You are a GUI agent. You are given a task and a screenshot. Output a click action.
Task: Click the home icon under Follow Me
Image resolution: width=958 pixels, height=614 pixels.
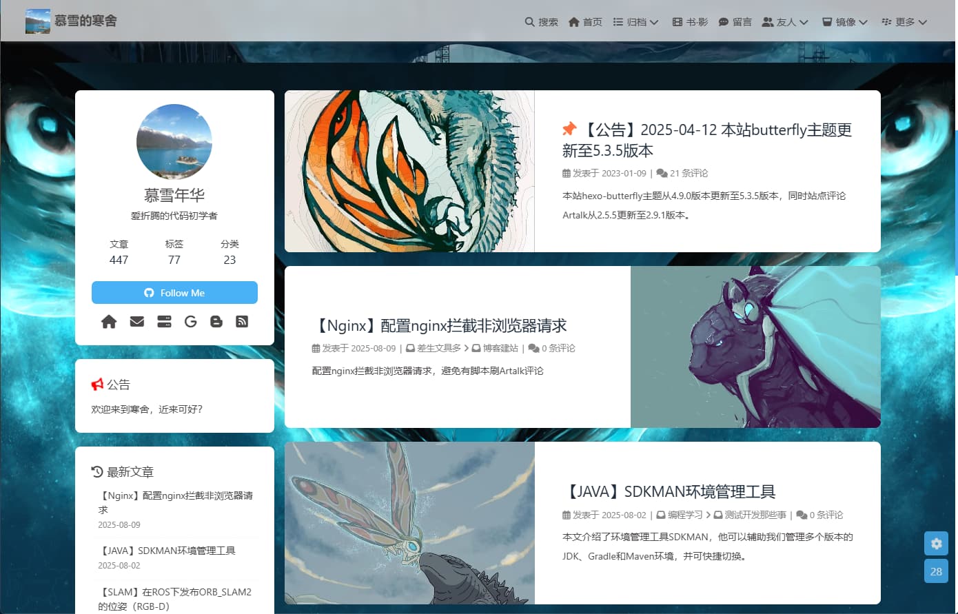tap(109, 322)
